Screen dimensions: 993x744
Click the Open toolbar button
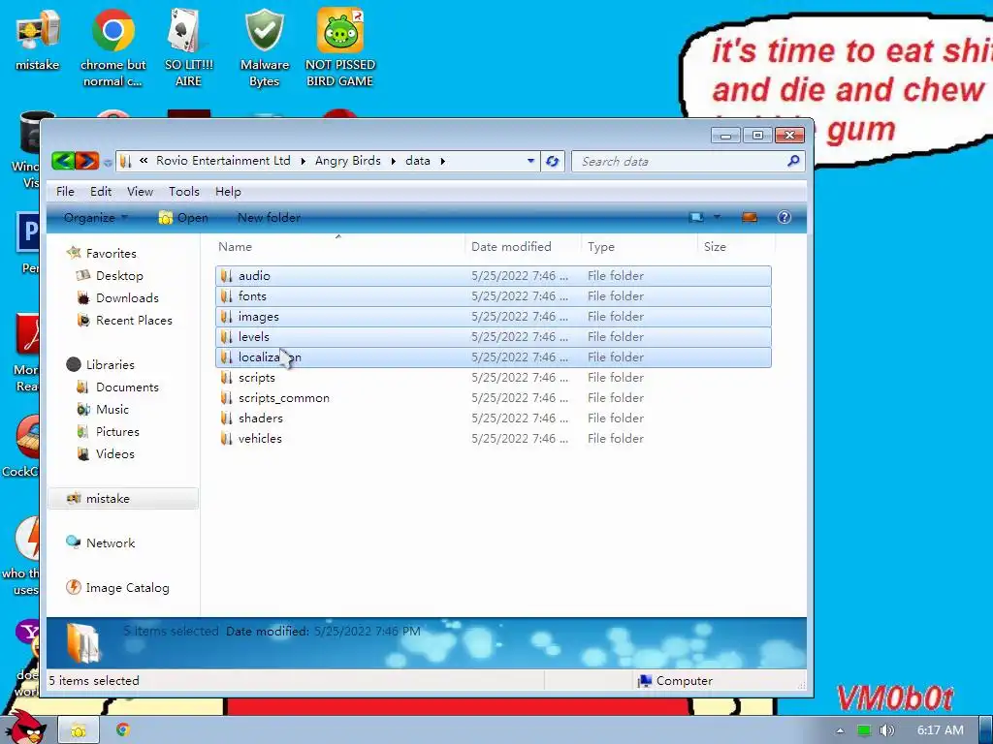click(183, 218)
